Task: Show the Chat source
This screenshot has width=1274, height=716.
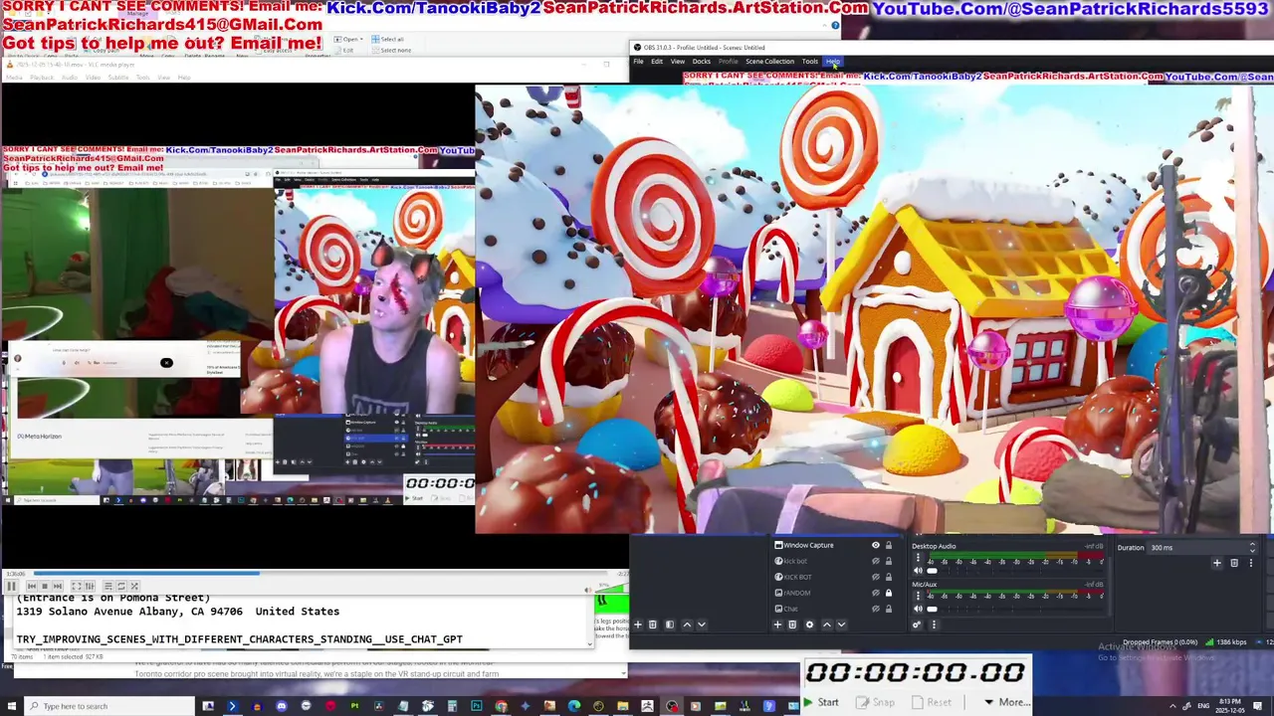Action: [x=876, y=609]
